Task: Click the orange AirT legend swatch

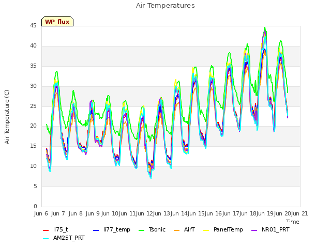Action: (177, 230)
